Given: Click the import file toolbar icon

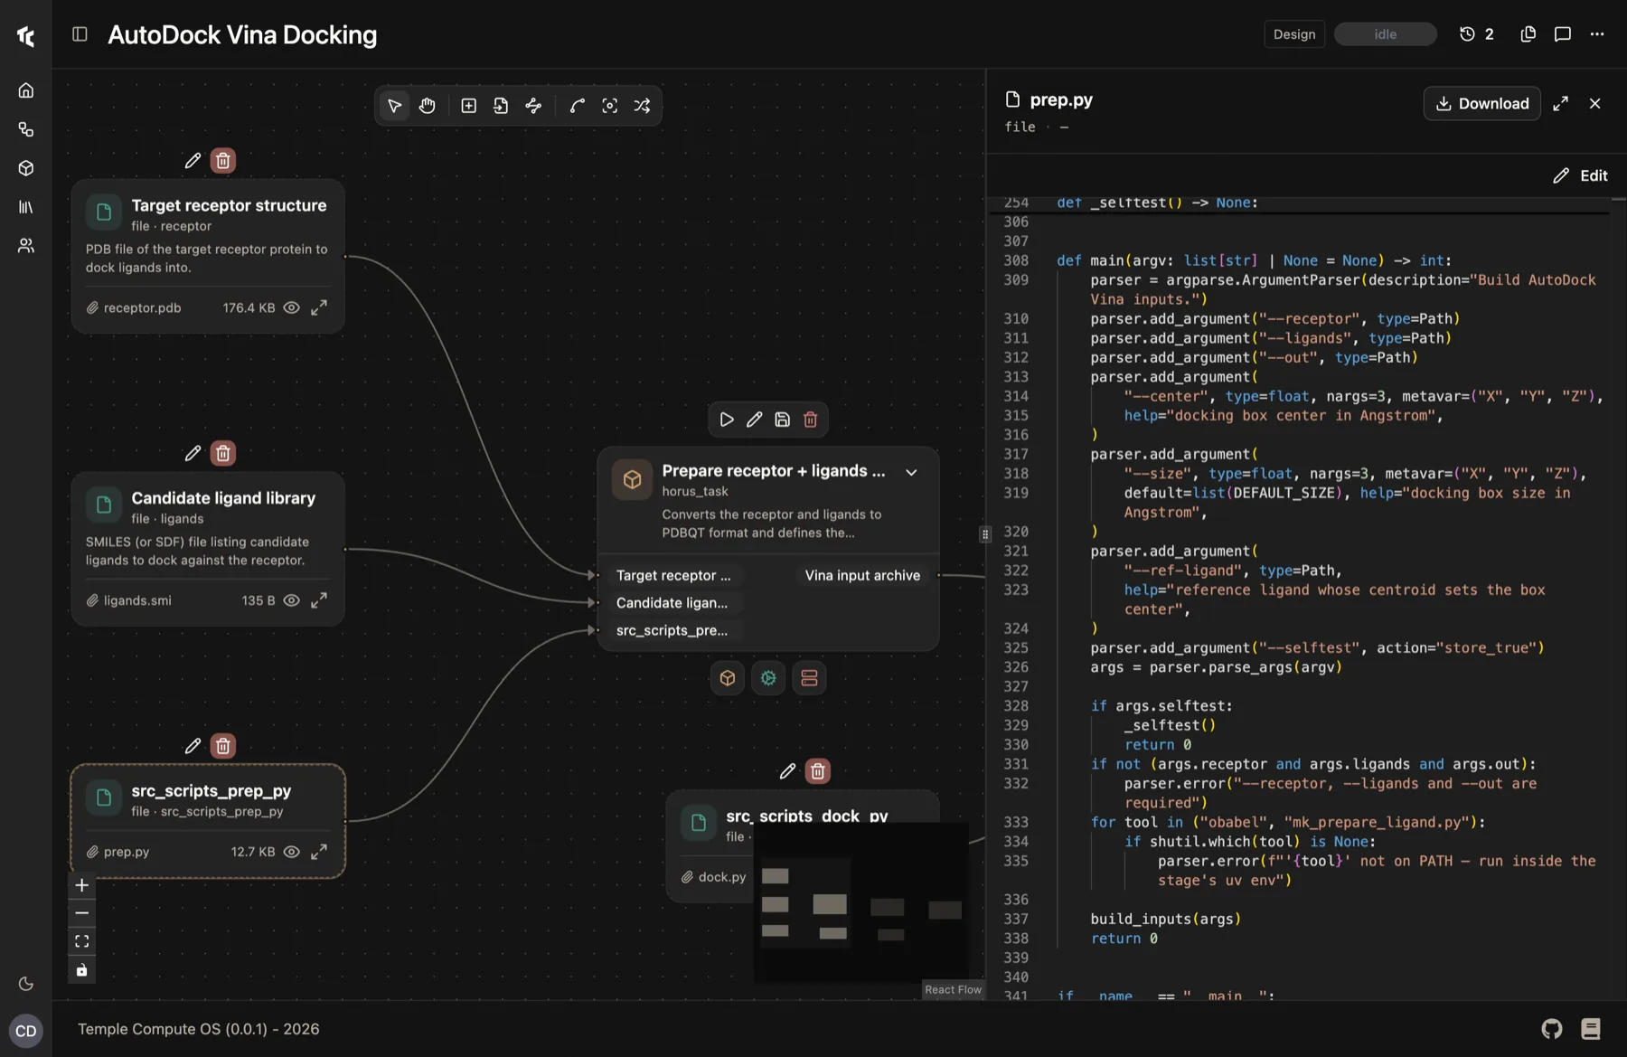Looking at the screenshot, I should [501, 106].
